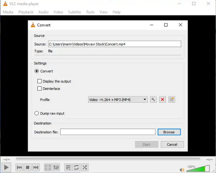The image size is (216, 173).
Task: Toggle random shuffle icon
Action: coord(85,167)
